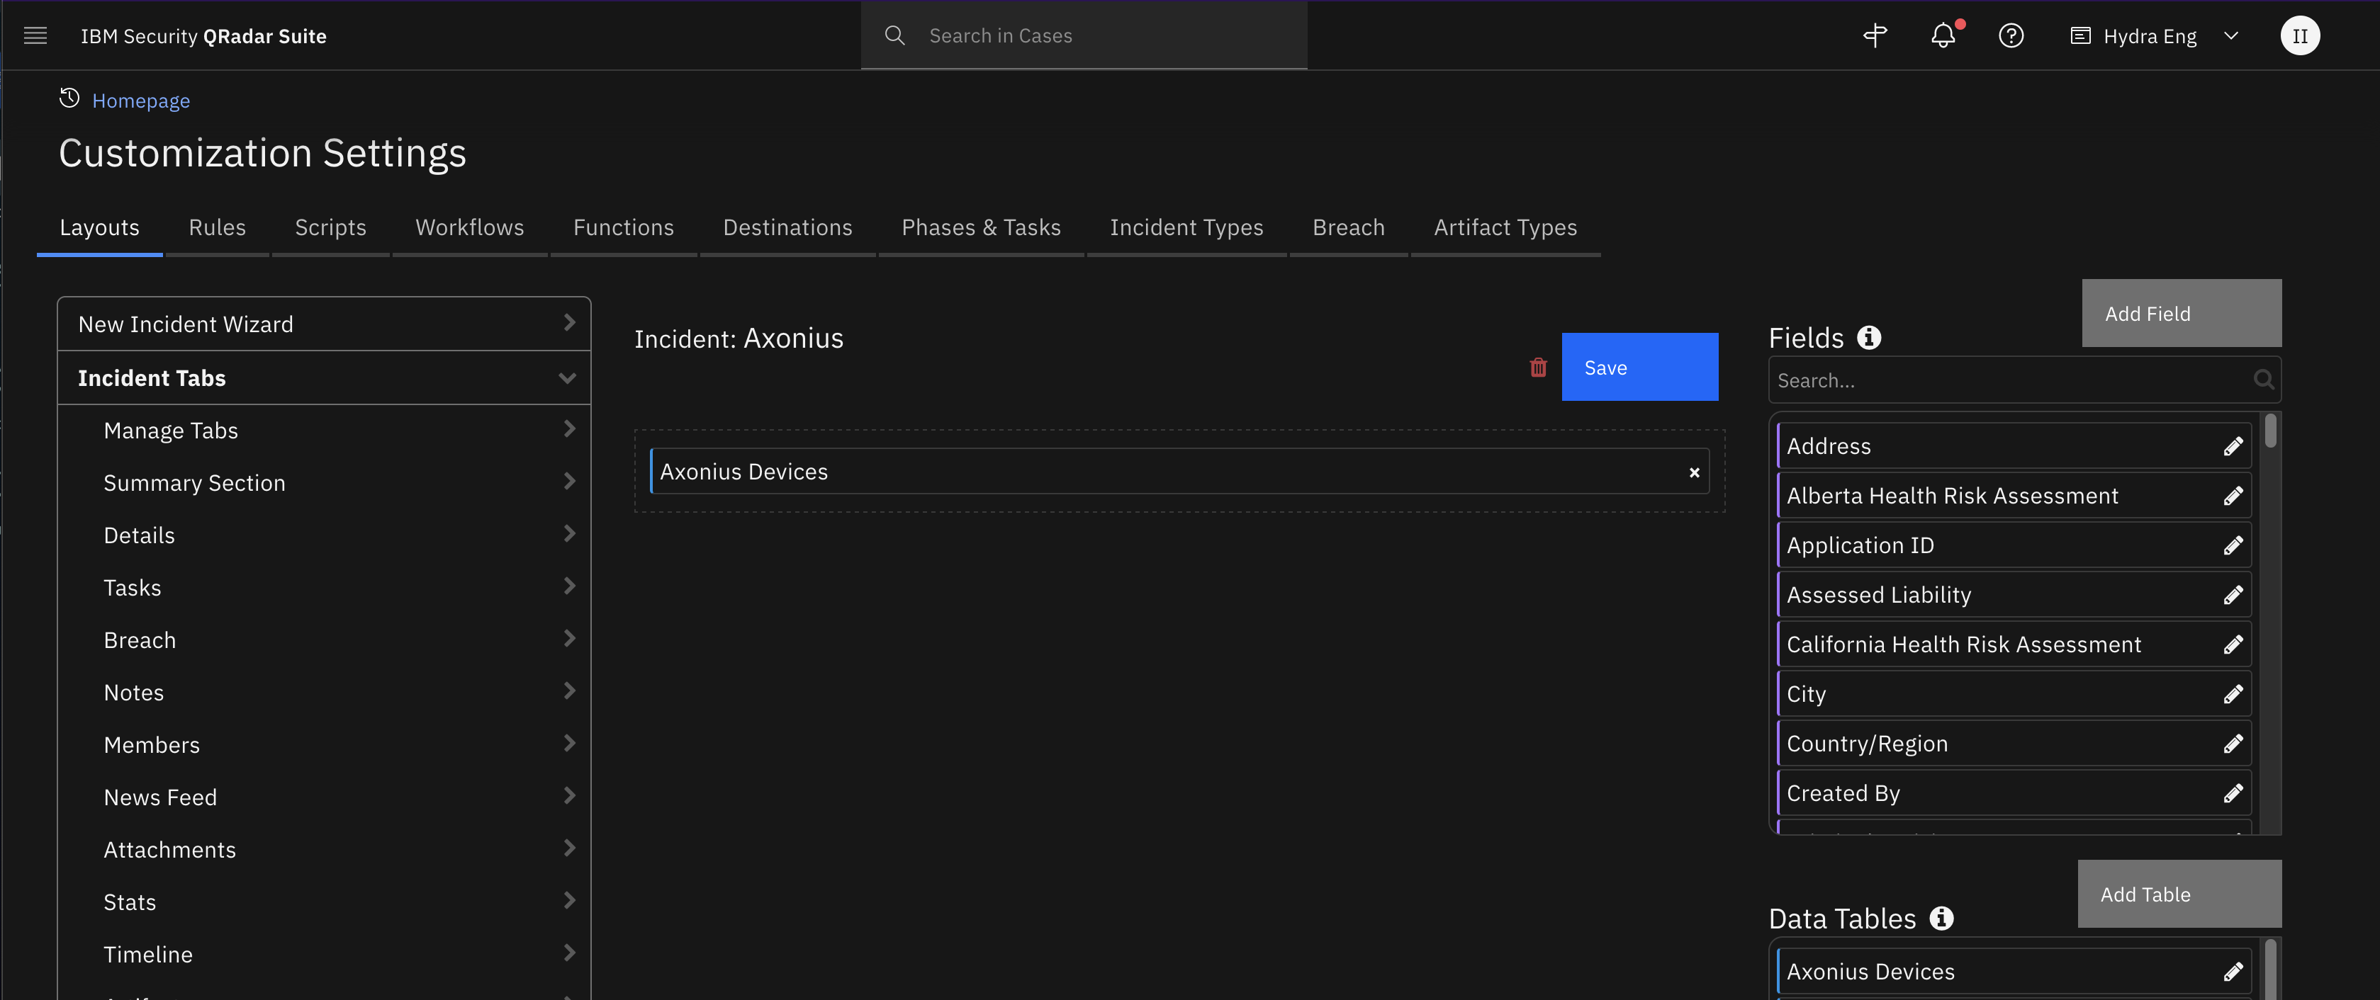Open the Timeline tab layout
The image size is (2380, 1000).
[325, 955]
